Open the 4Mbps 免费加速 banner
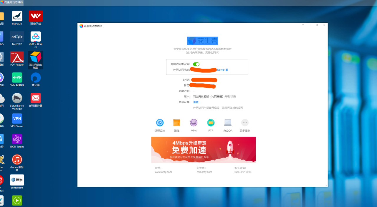 (203, 150)
